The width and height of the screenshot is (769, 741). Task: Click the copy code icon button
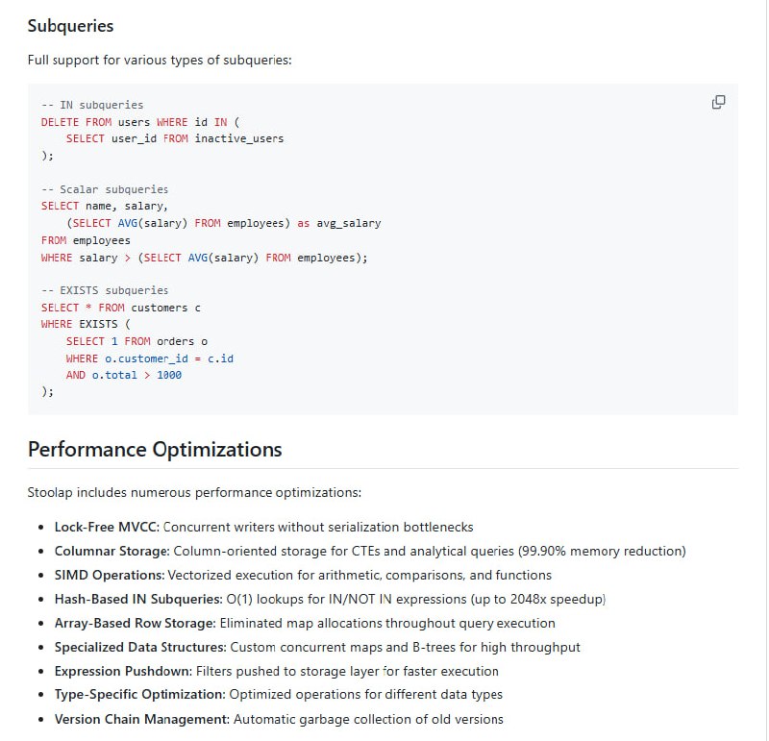click(x=718, y=103)
